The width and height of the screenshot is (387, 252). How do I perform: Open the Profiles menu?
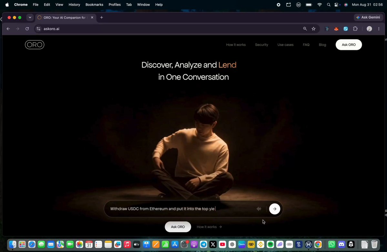click(115, 5)
